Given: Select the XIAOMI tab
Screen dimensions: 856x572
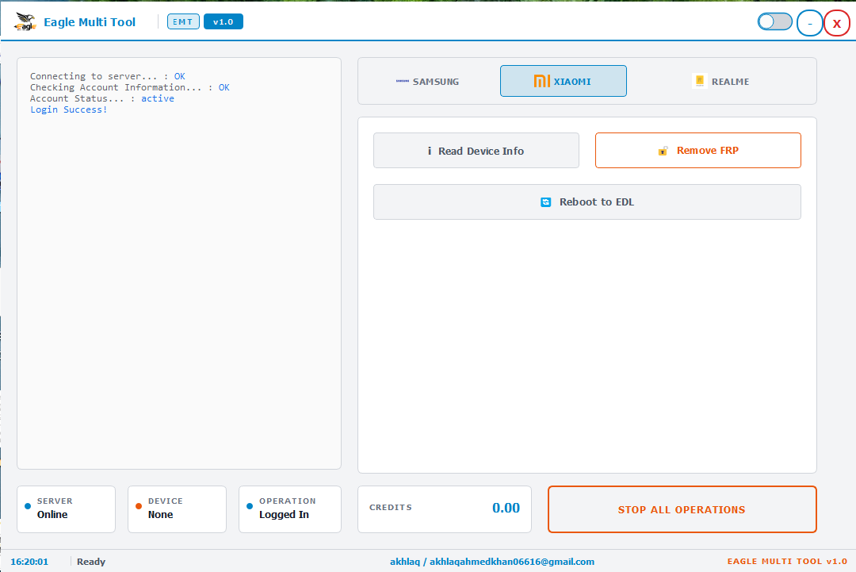Looking at the screenshot, I should click(564, 82).
